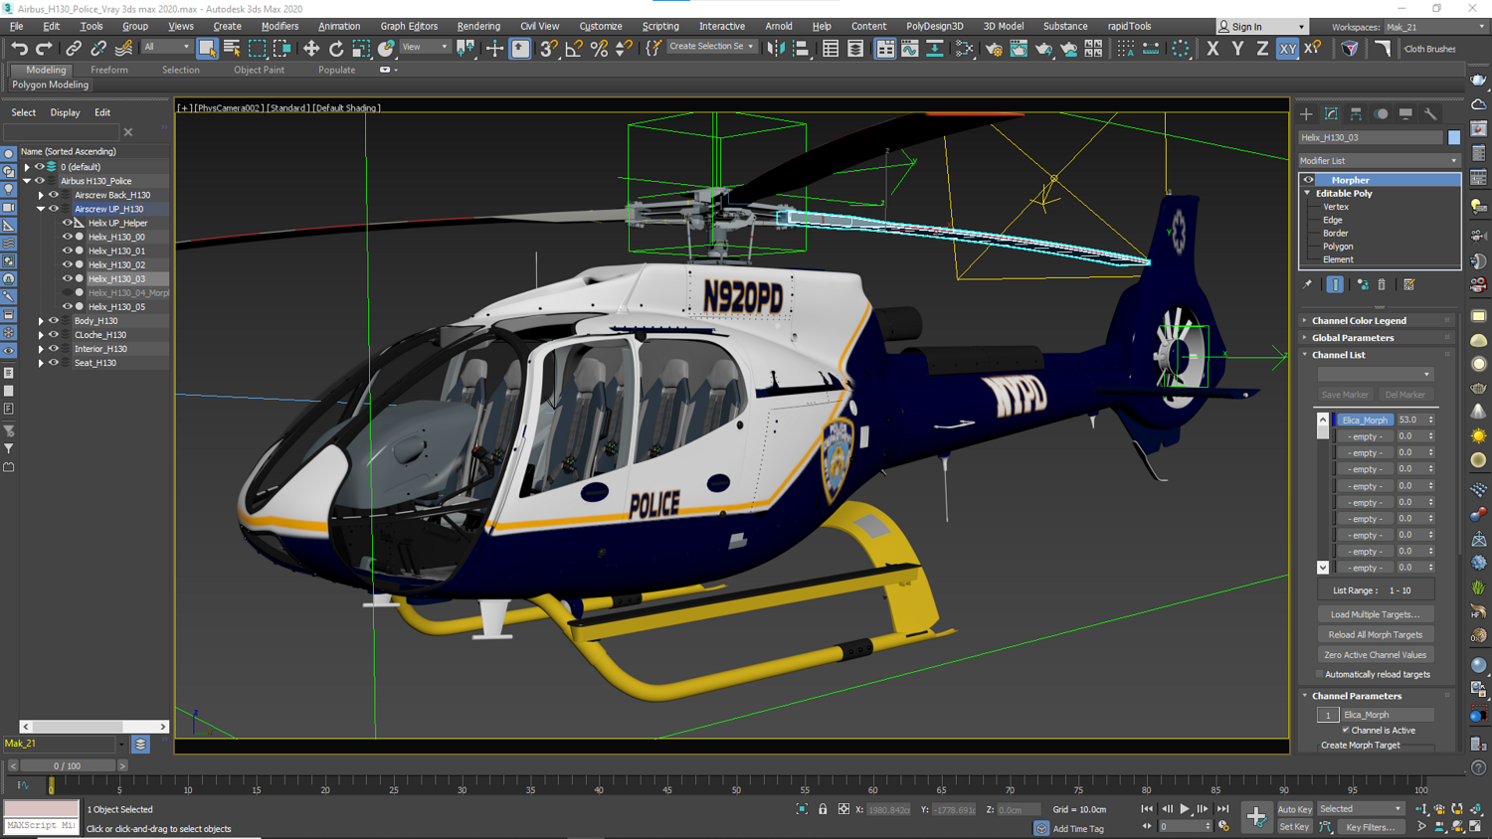Toggle visibility eye of Helix_H130_02
This screenshot has height=839, width=1492.
(68, 264)
